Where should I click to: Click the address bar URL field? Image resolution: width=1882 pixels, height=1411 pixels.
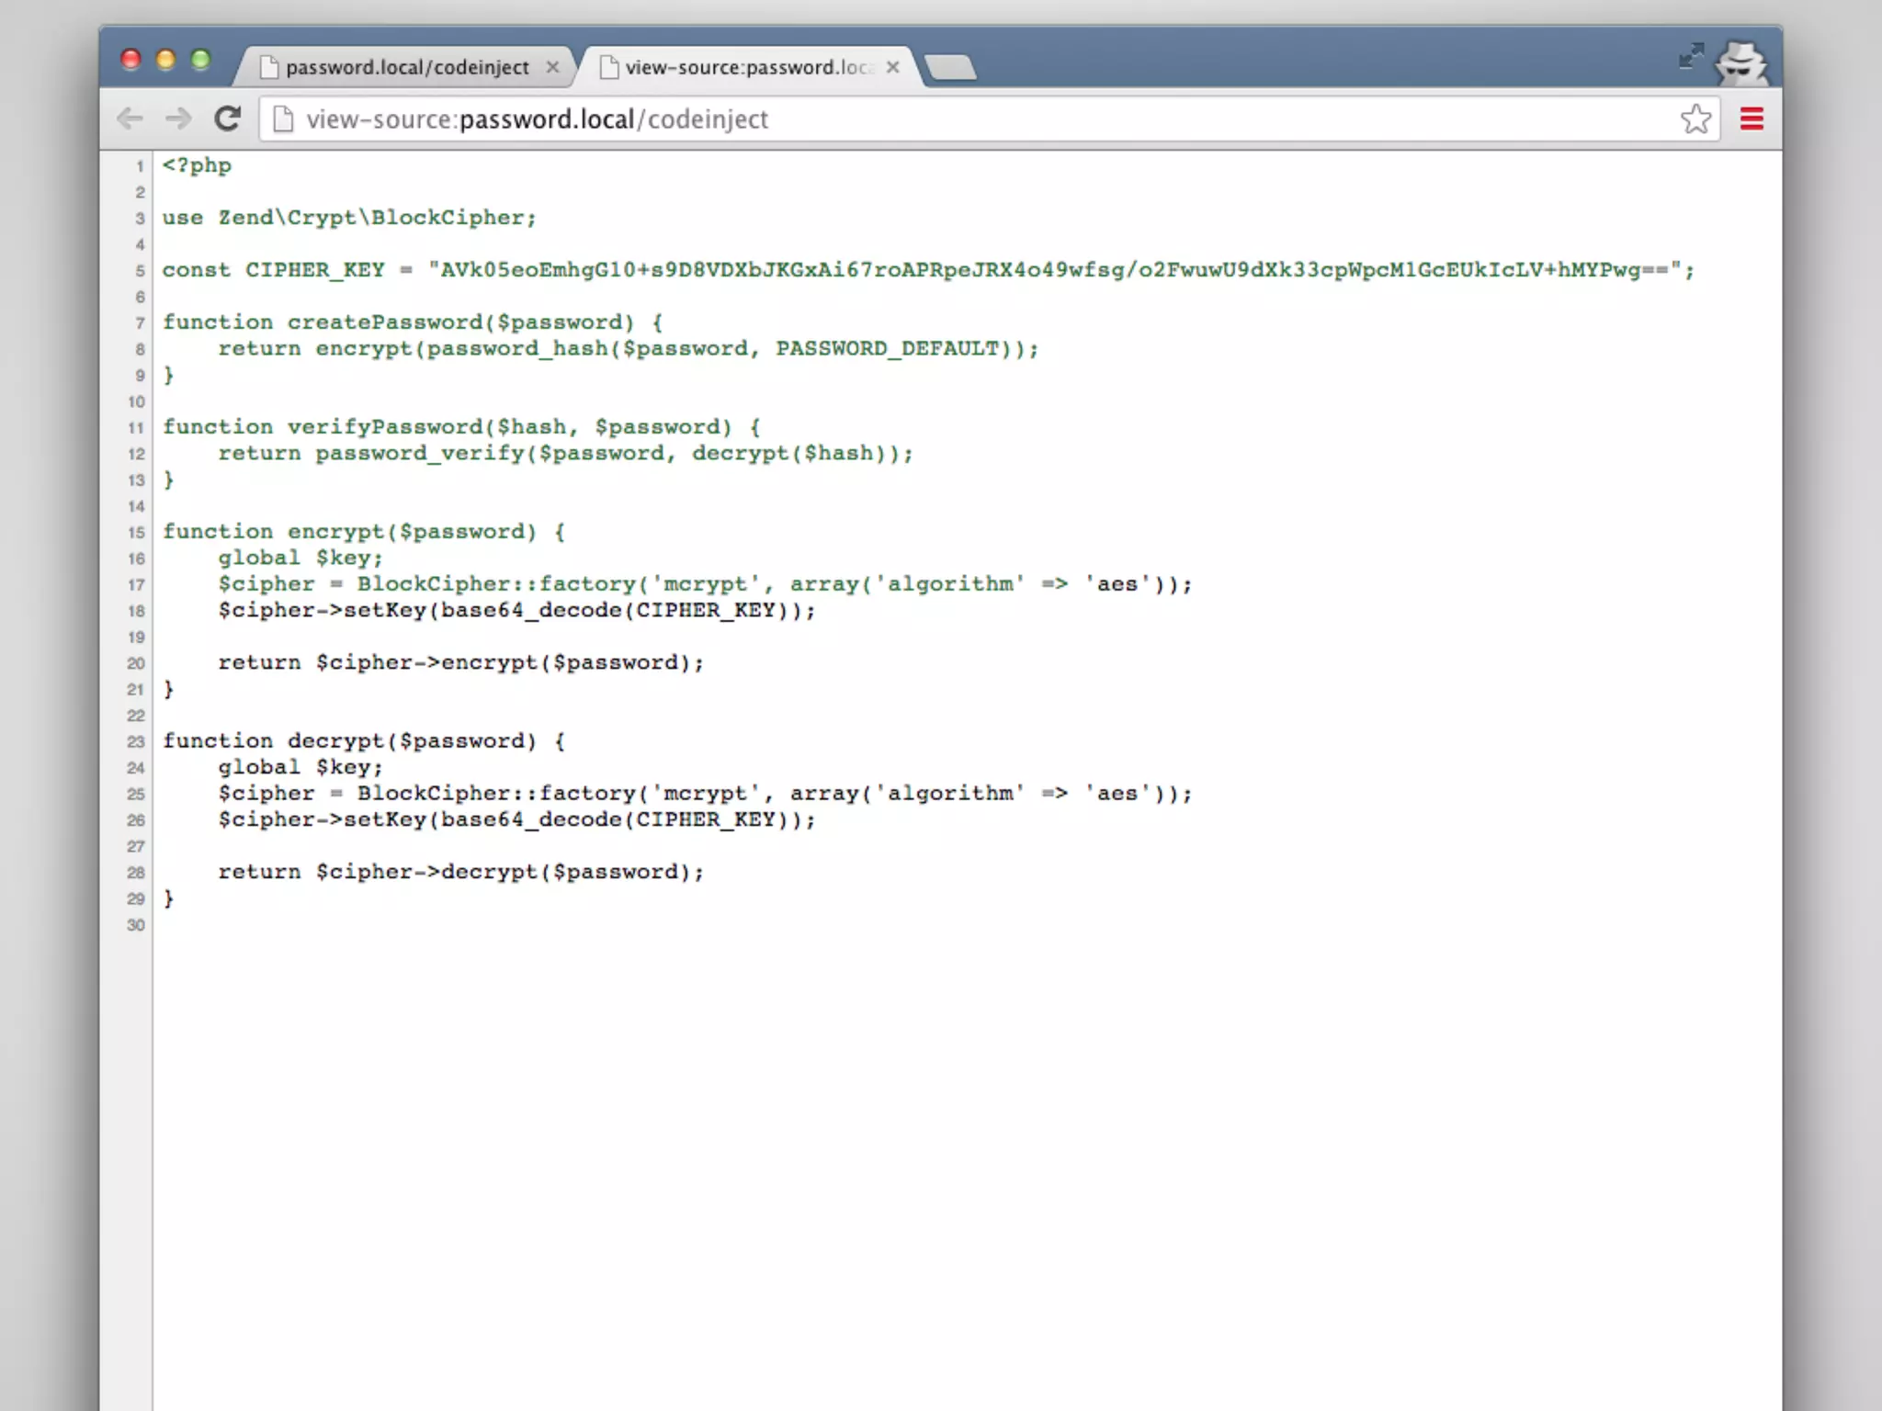919,119
